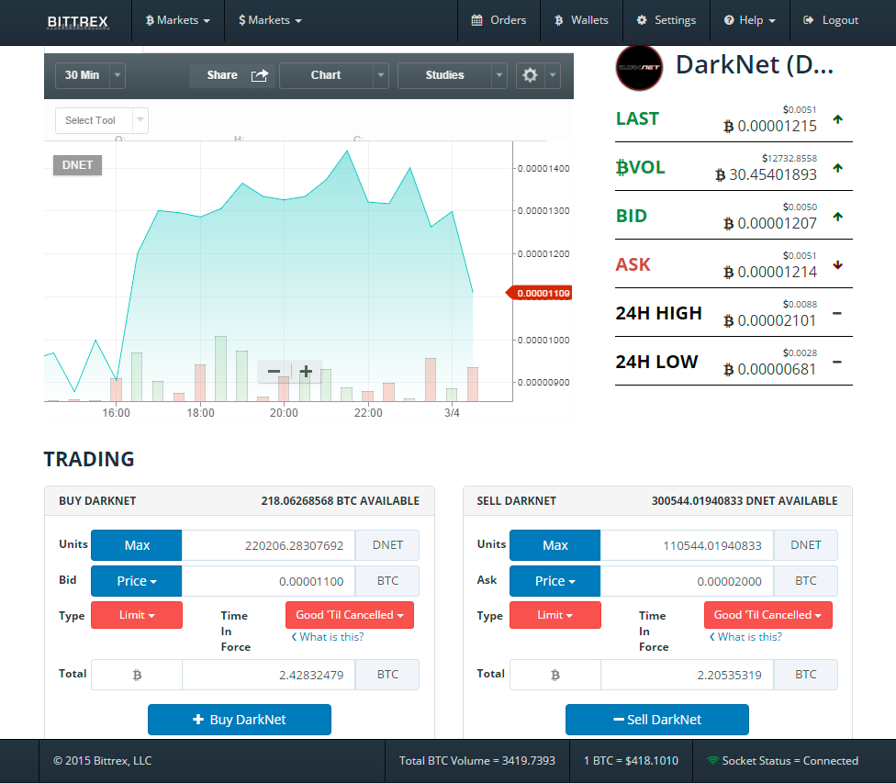
Task: Click the ASK down arrow icon
Action: pyautogui.click(x=838, y=265)
